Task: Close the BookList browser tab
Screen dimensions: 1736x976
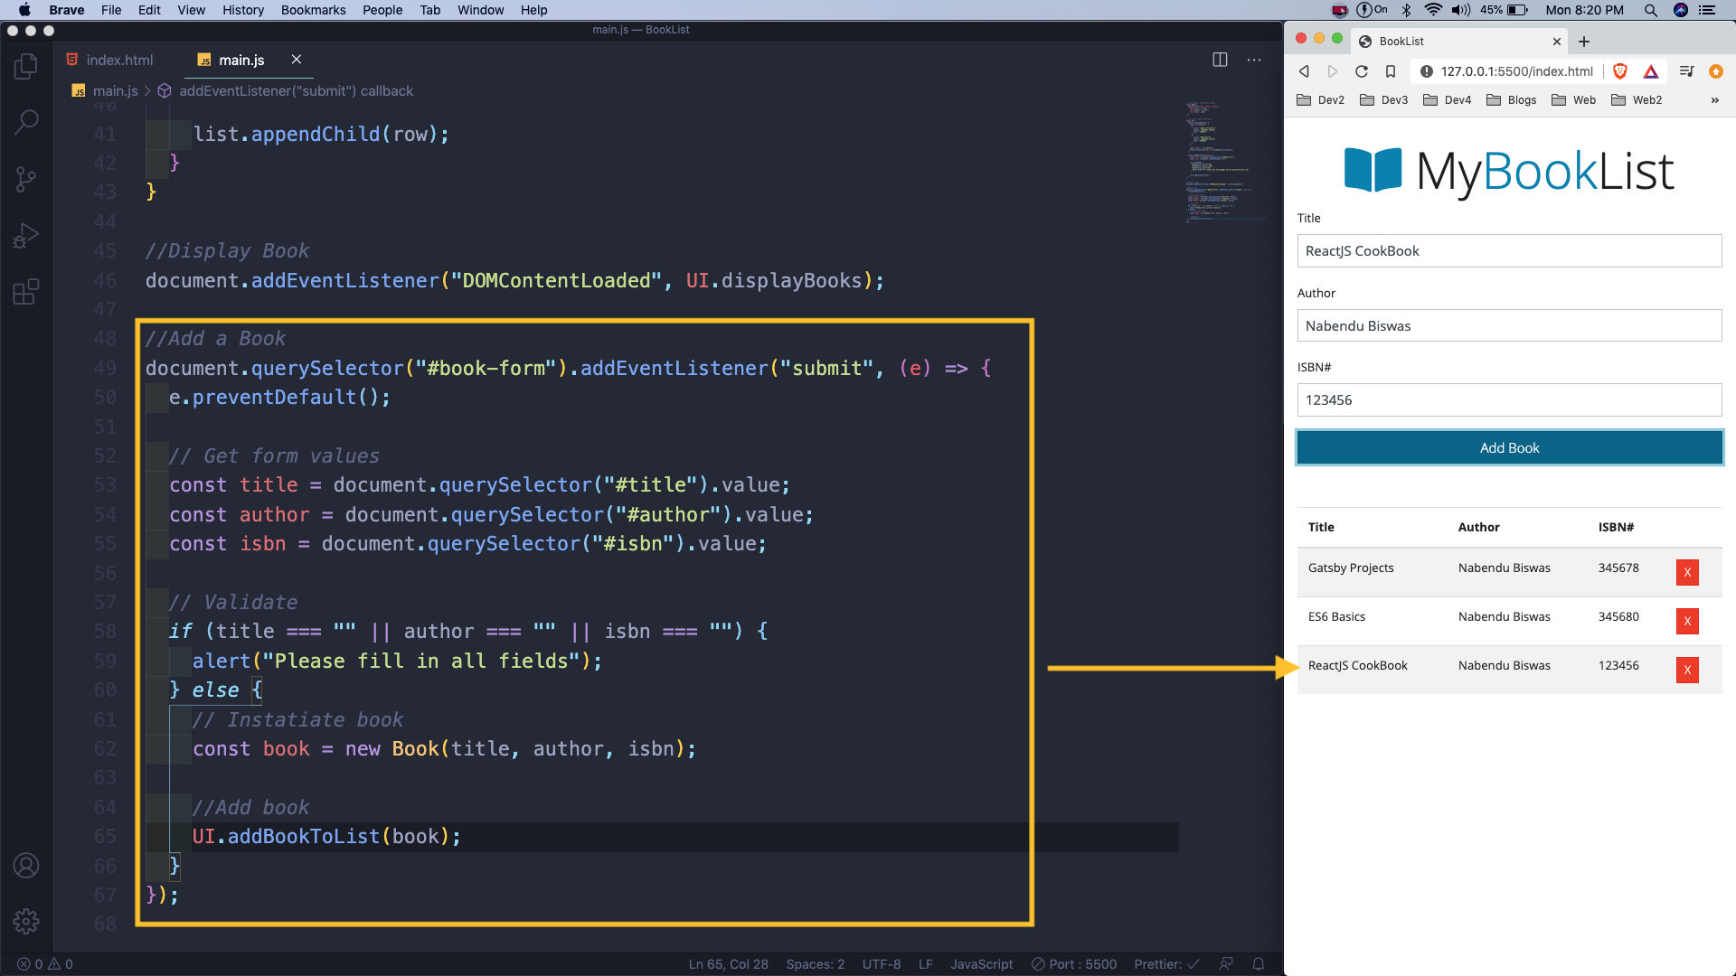Action: [1556, 42]
